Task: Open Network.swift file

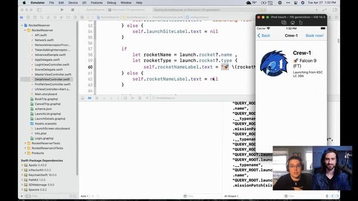Action: point(44,40)
